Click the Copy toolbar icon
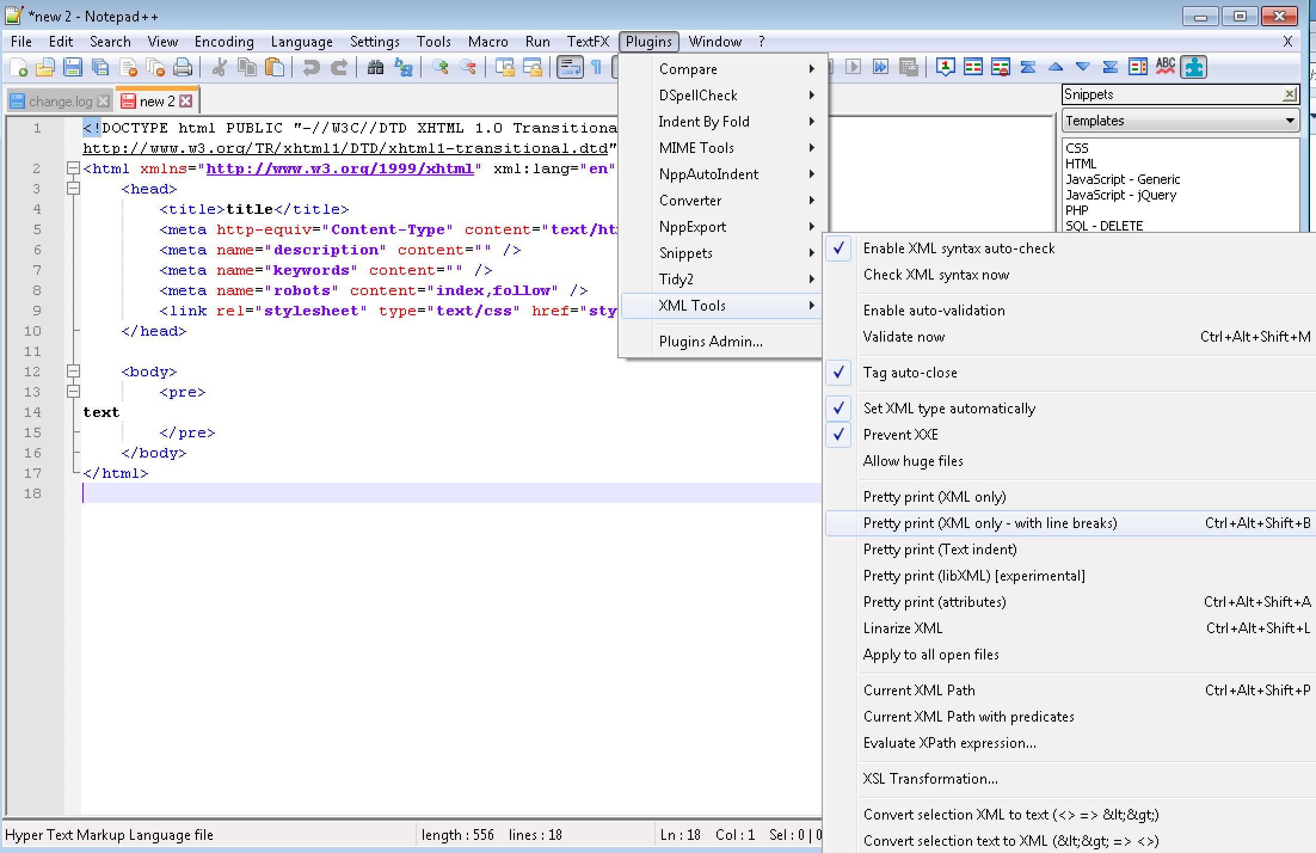 247,67
